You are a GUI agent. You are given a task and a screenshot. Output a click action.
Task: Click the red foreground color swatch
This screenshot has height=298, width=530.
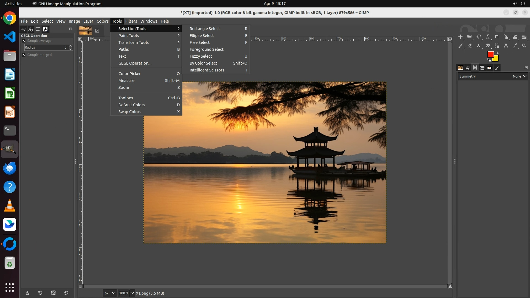490,54
